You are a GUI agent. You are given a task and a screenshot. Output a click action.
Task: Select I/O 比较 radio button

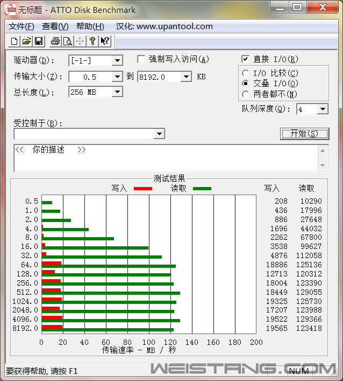coord(245,73)
